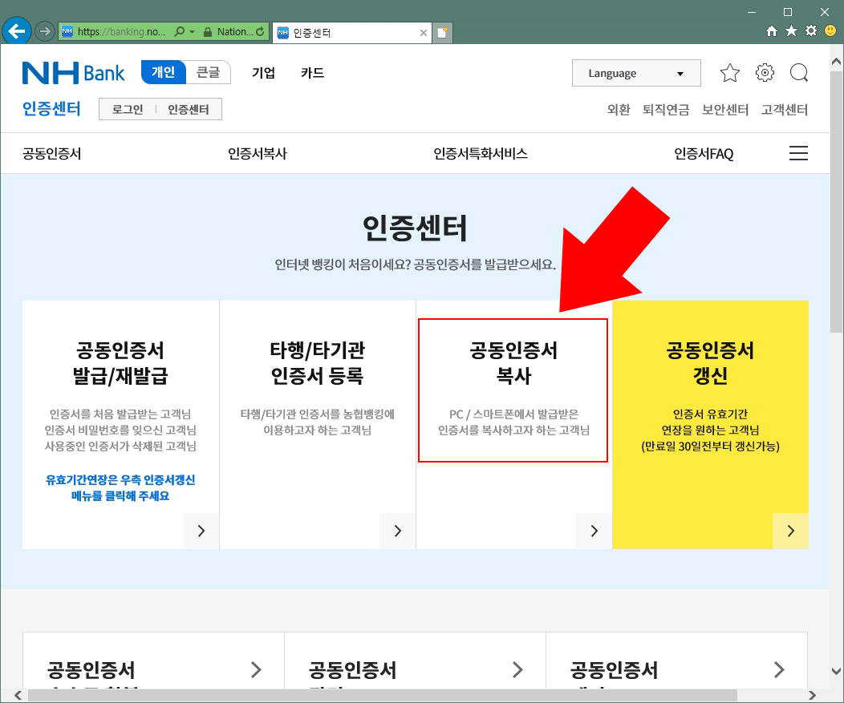Switch to 큰글 large-text mode
The height and width of the screenshot is (703, 844).
[209, 71]
